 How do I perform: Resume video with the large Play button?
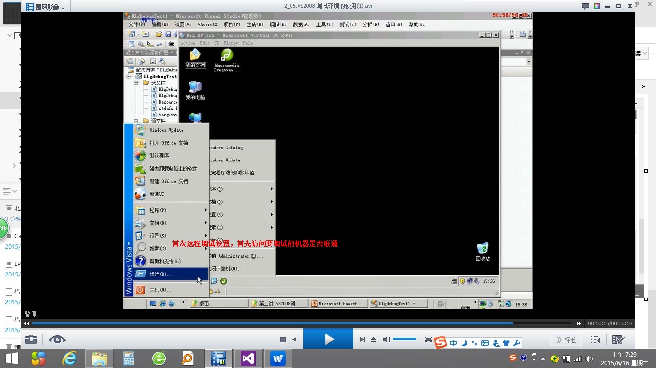328,339
